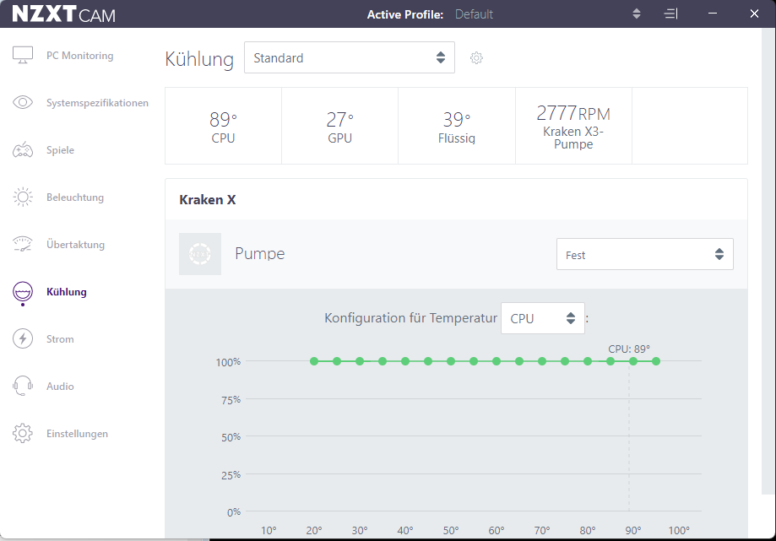Image resolution: width=776 pixels, height=541 pixels.
Task: Click the vertical scrollbar on right edge
Action: point(768,261)
